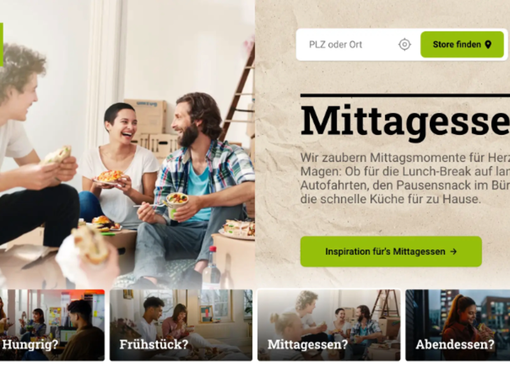
Task: Click the map pin icon on Store finden
Action: (488, 45)
